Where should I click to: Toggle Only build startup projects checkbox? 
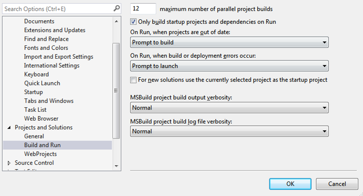coord(134,22)
